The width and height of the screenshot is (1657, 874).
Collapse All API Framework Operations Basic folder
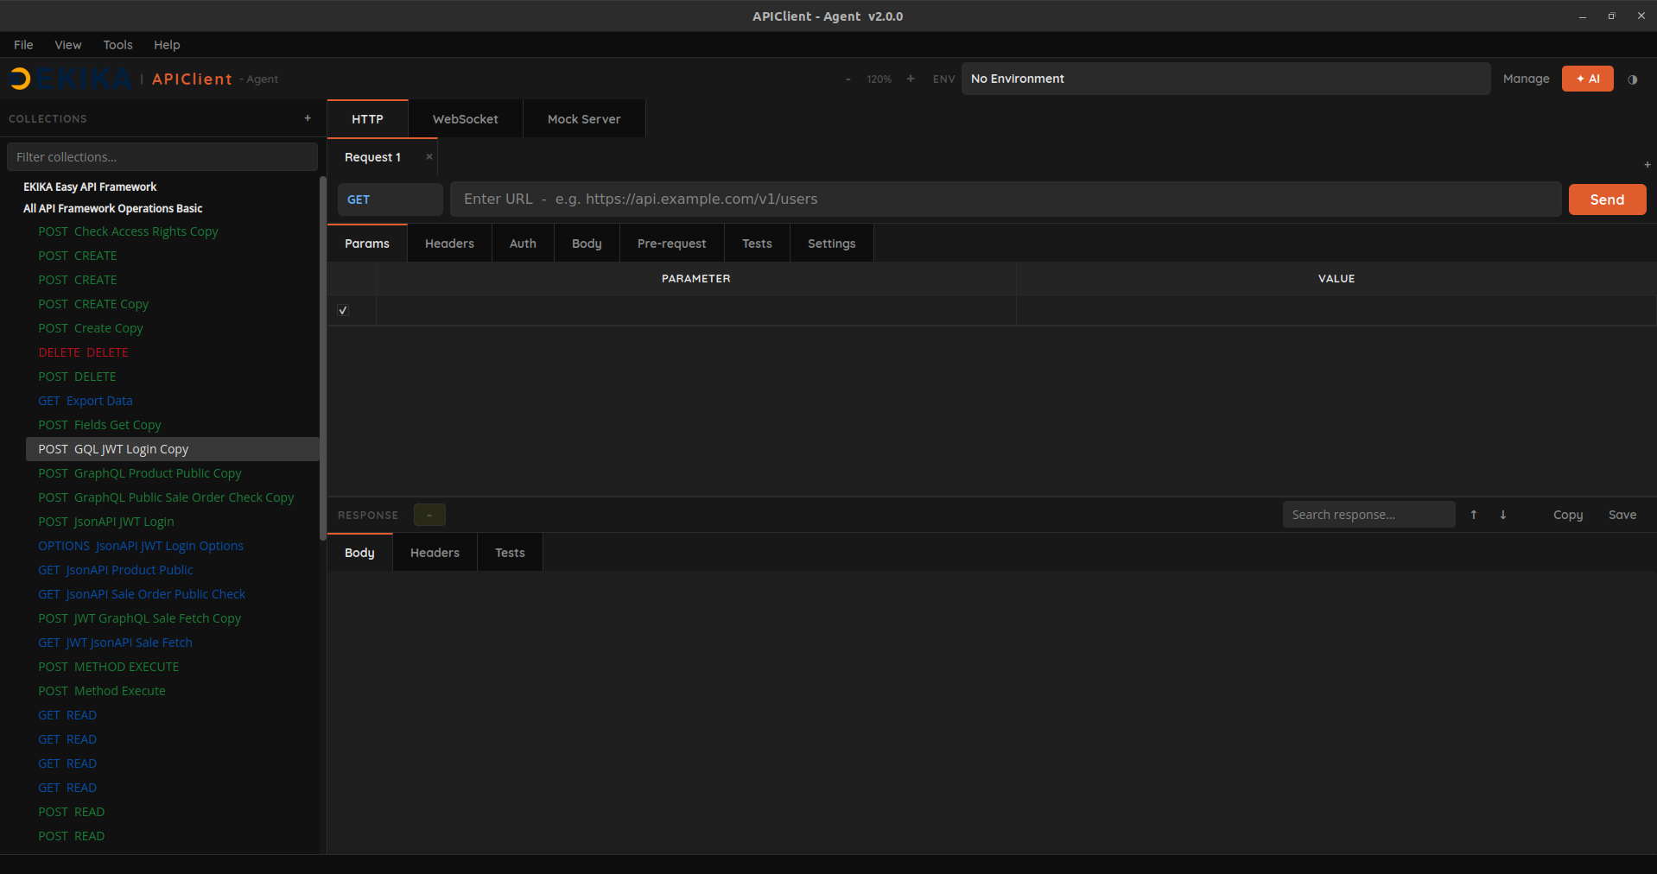point(112,208)
